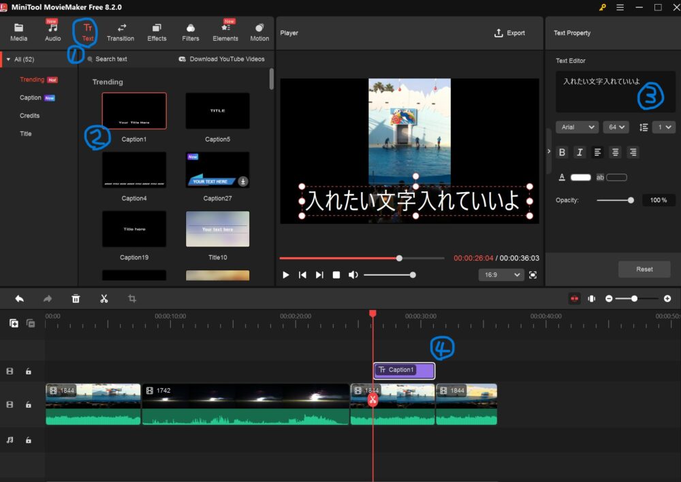Click the Reset button

(x=644, y=269)
